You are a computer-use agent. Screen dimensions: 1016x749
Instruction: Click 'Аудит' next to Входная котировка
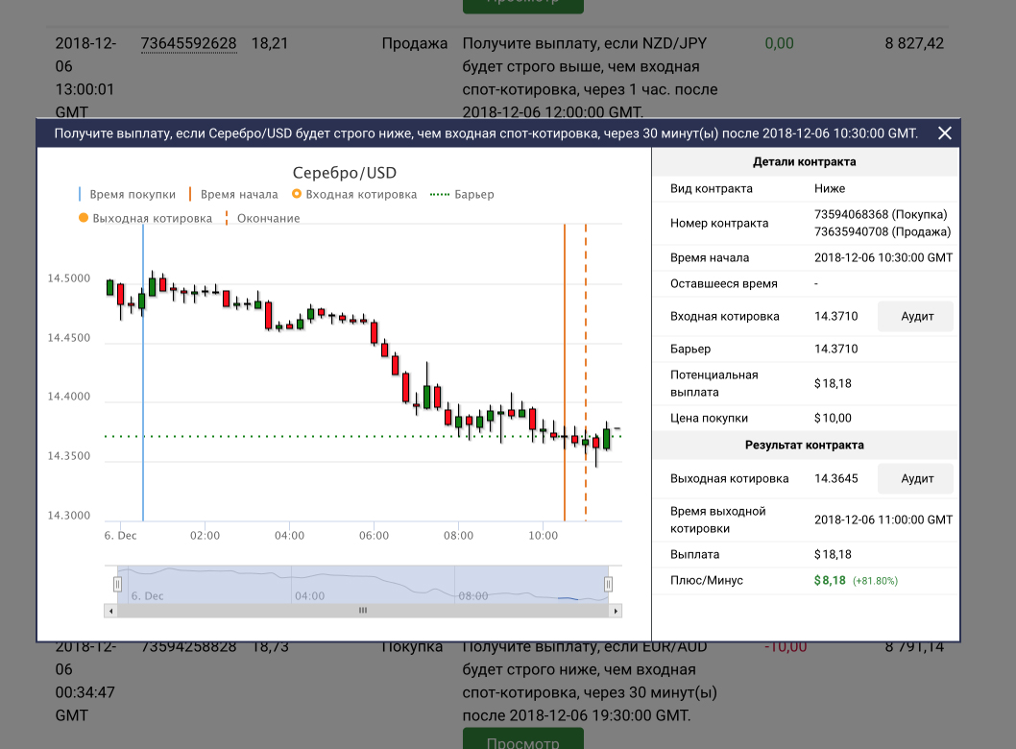point(917,316)
